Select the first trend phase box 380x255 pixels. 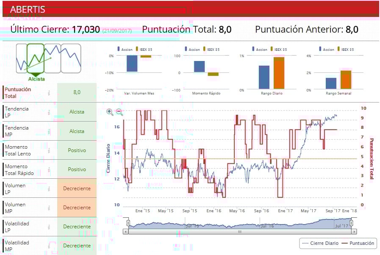22,58
